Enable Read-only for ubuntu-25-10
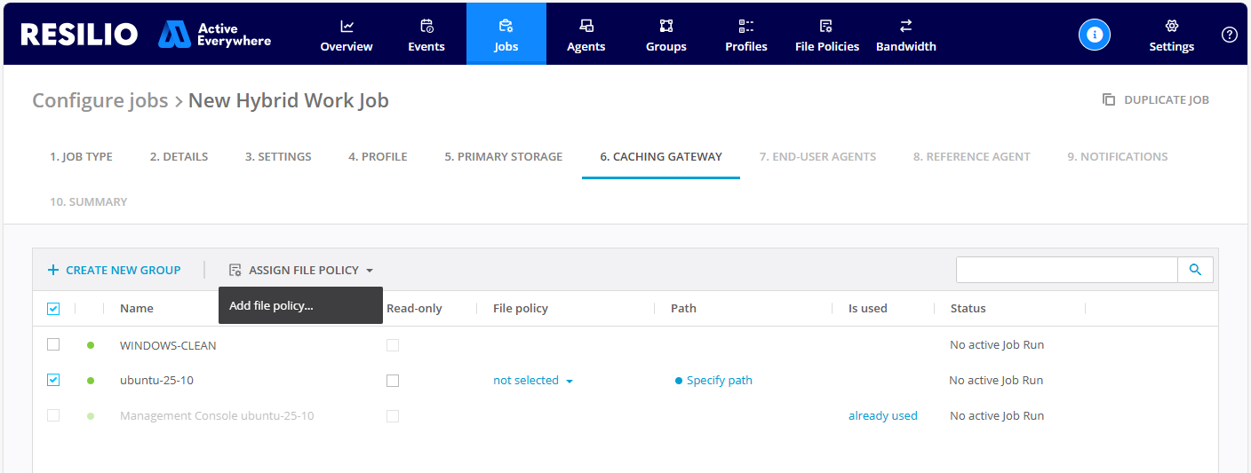 (x=393, y=381)
